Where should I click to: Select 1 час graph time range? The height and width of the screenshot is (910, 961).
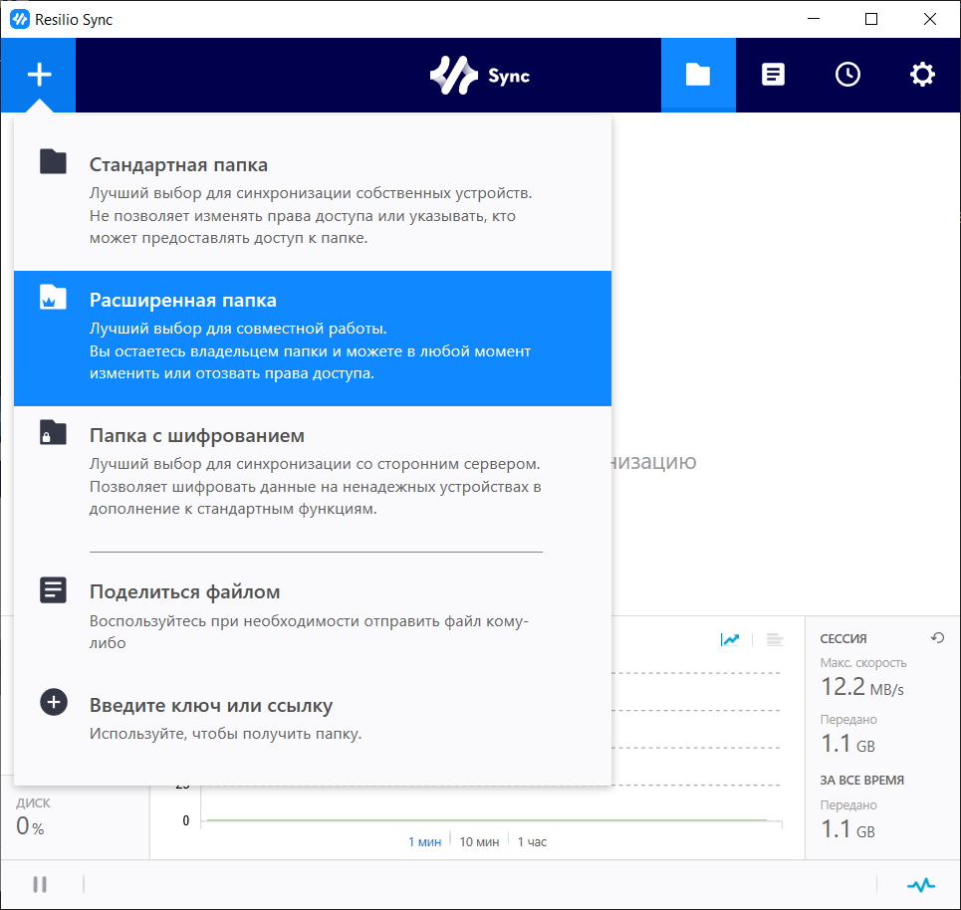532,842
